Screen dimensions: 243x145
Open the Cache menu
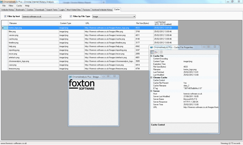click(19, 6)
